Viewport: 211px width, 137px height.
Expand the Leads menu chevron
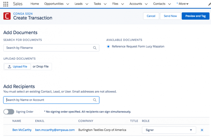87,4
